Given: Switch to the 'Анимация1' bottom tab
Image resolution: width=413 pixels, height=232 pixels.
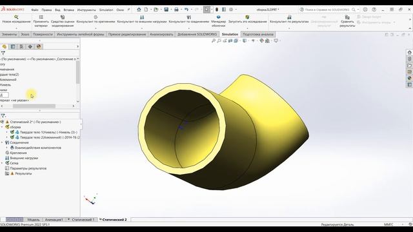Looking at the screenshot, I should point(54,219).
